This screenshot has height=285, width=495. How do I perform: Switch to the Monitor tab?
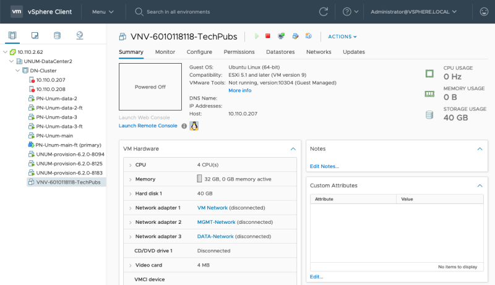[165, 52]
